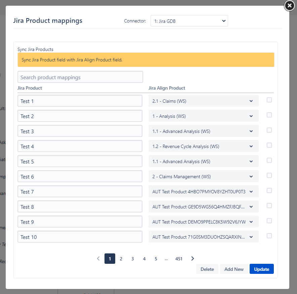This screenshot has width=297, height=294.
Task: Edit the Test 4 Jira Product field
Action: coord(80,146)
